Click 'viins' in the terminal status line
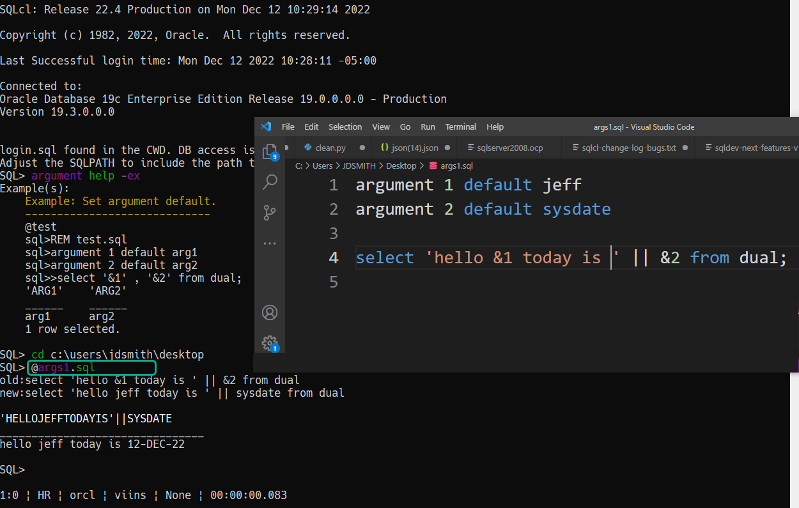This screenshot has height=508, width=799. point(130,495)
